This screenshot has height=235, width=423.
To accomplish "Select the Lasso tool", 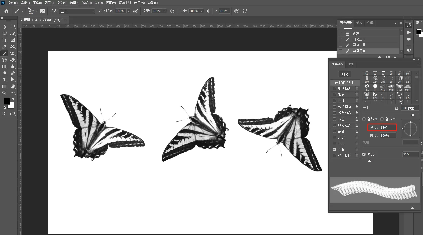I will pyautogui.click(x=4, y=33).
